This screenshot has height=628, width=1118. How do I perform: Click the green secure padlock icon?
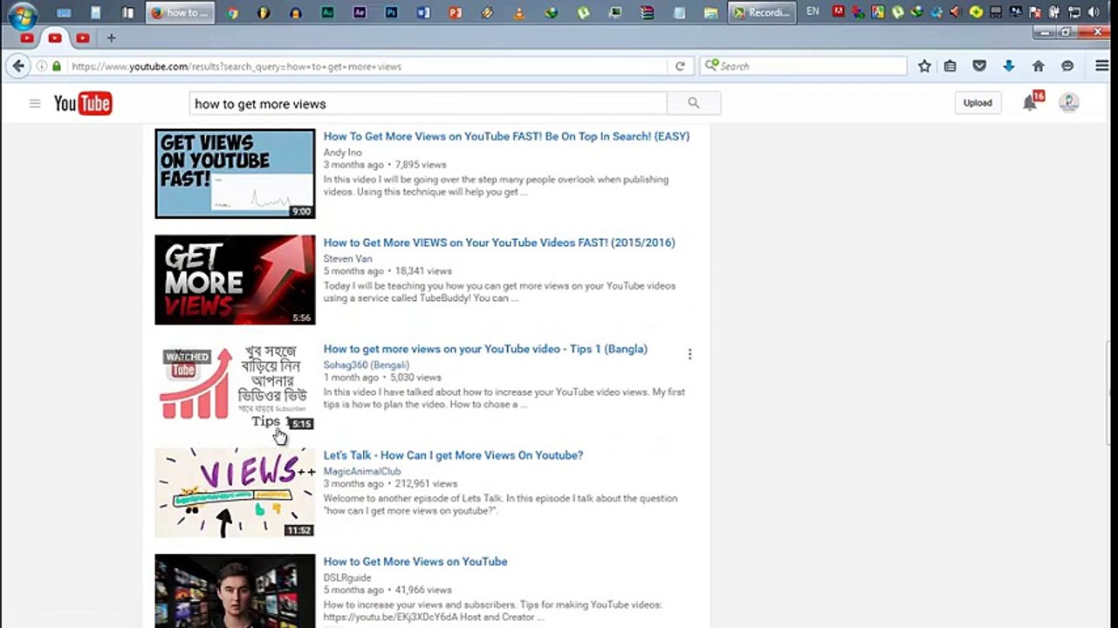pyautogui.click(x=57, y=66)
